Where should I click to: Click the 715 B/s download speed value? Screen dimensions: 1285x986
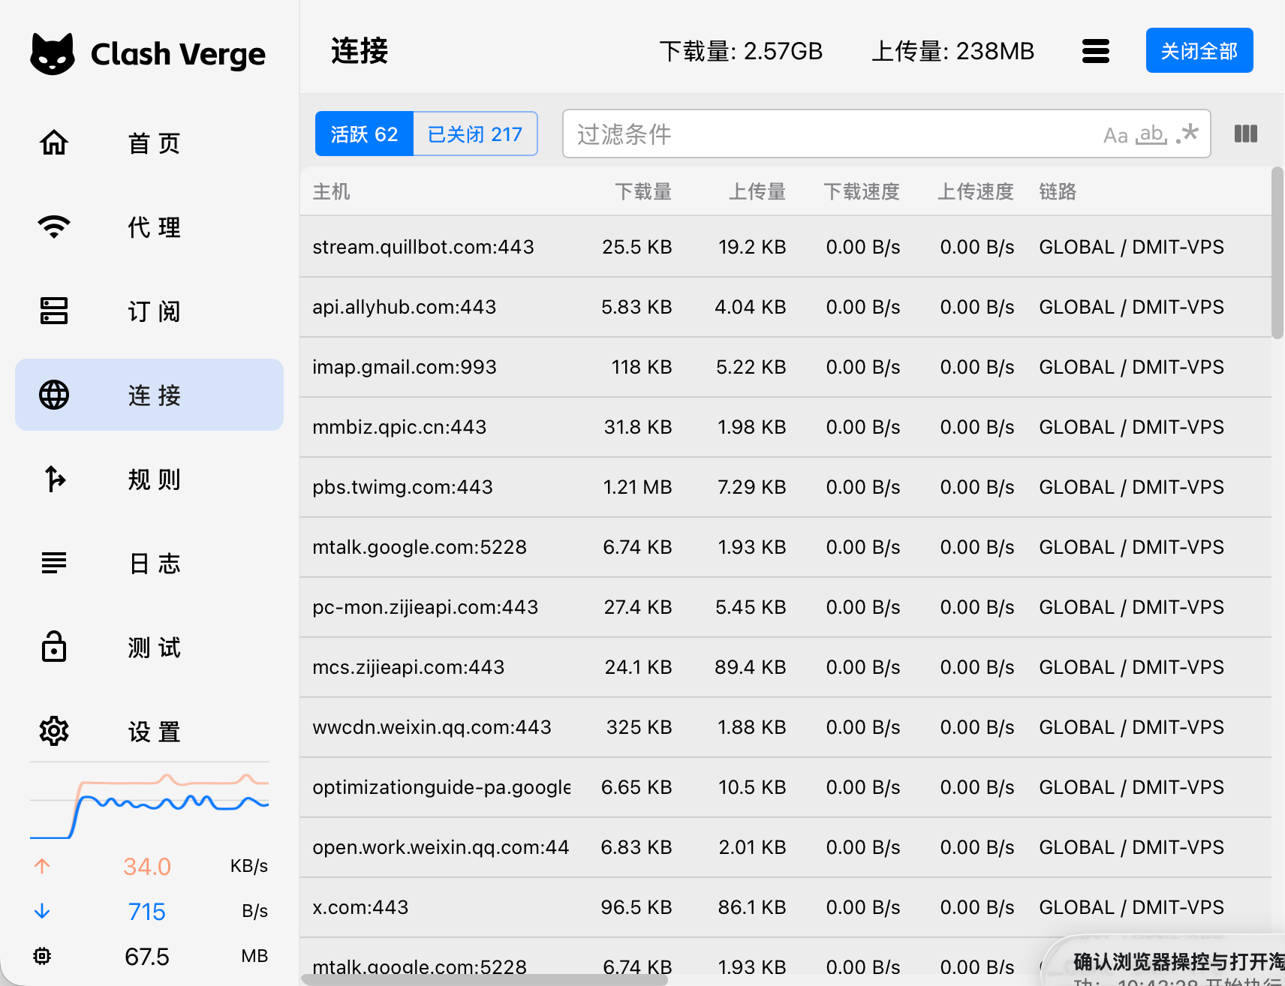click(147, 912)
